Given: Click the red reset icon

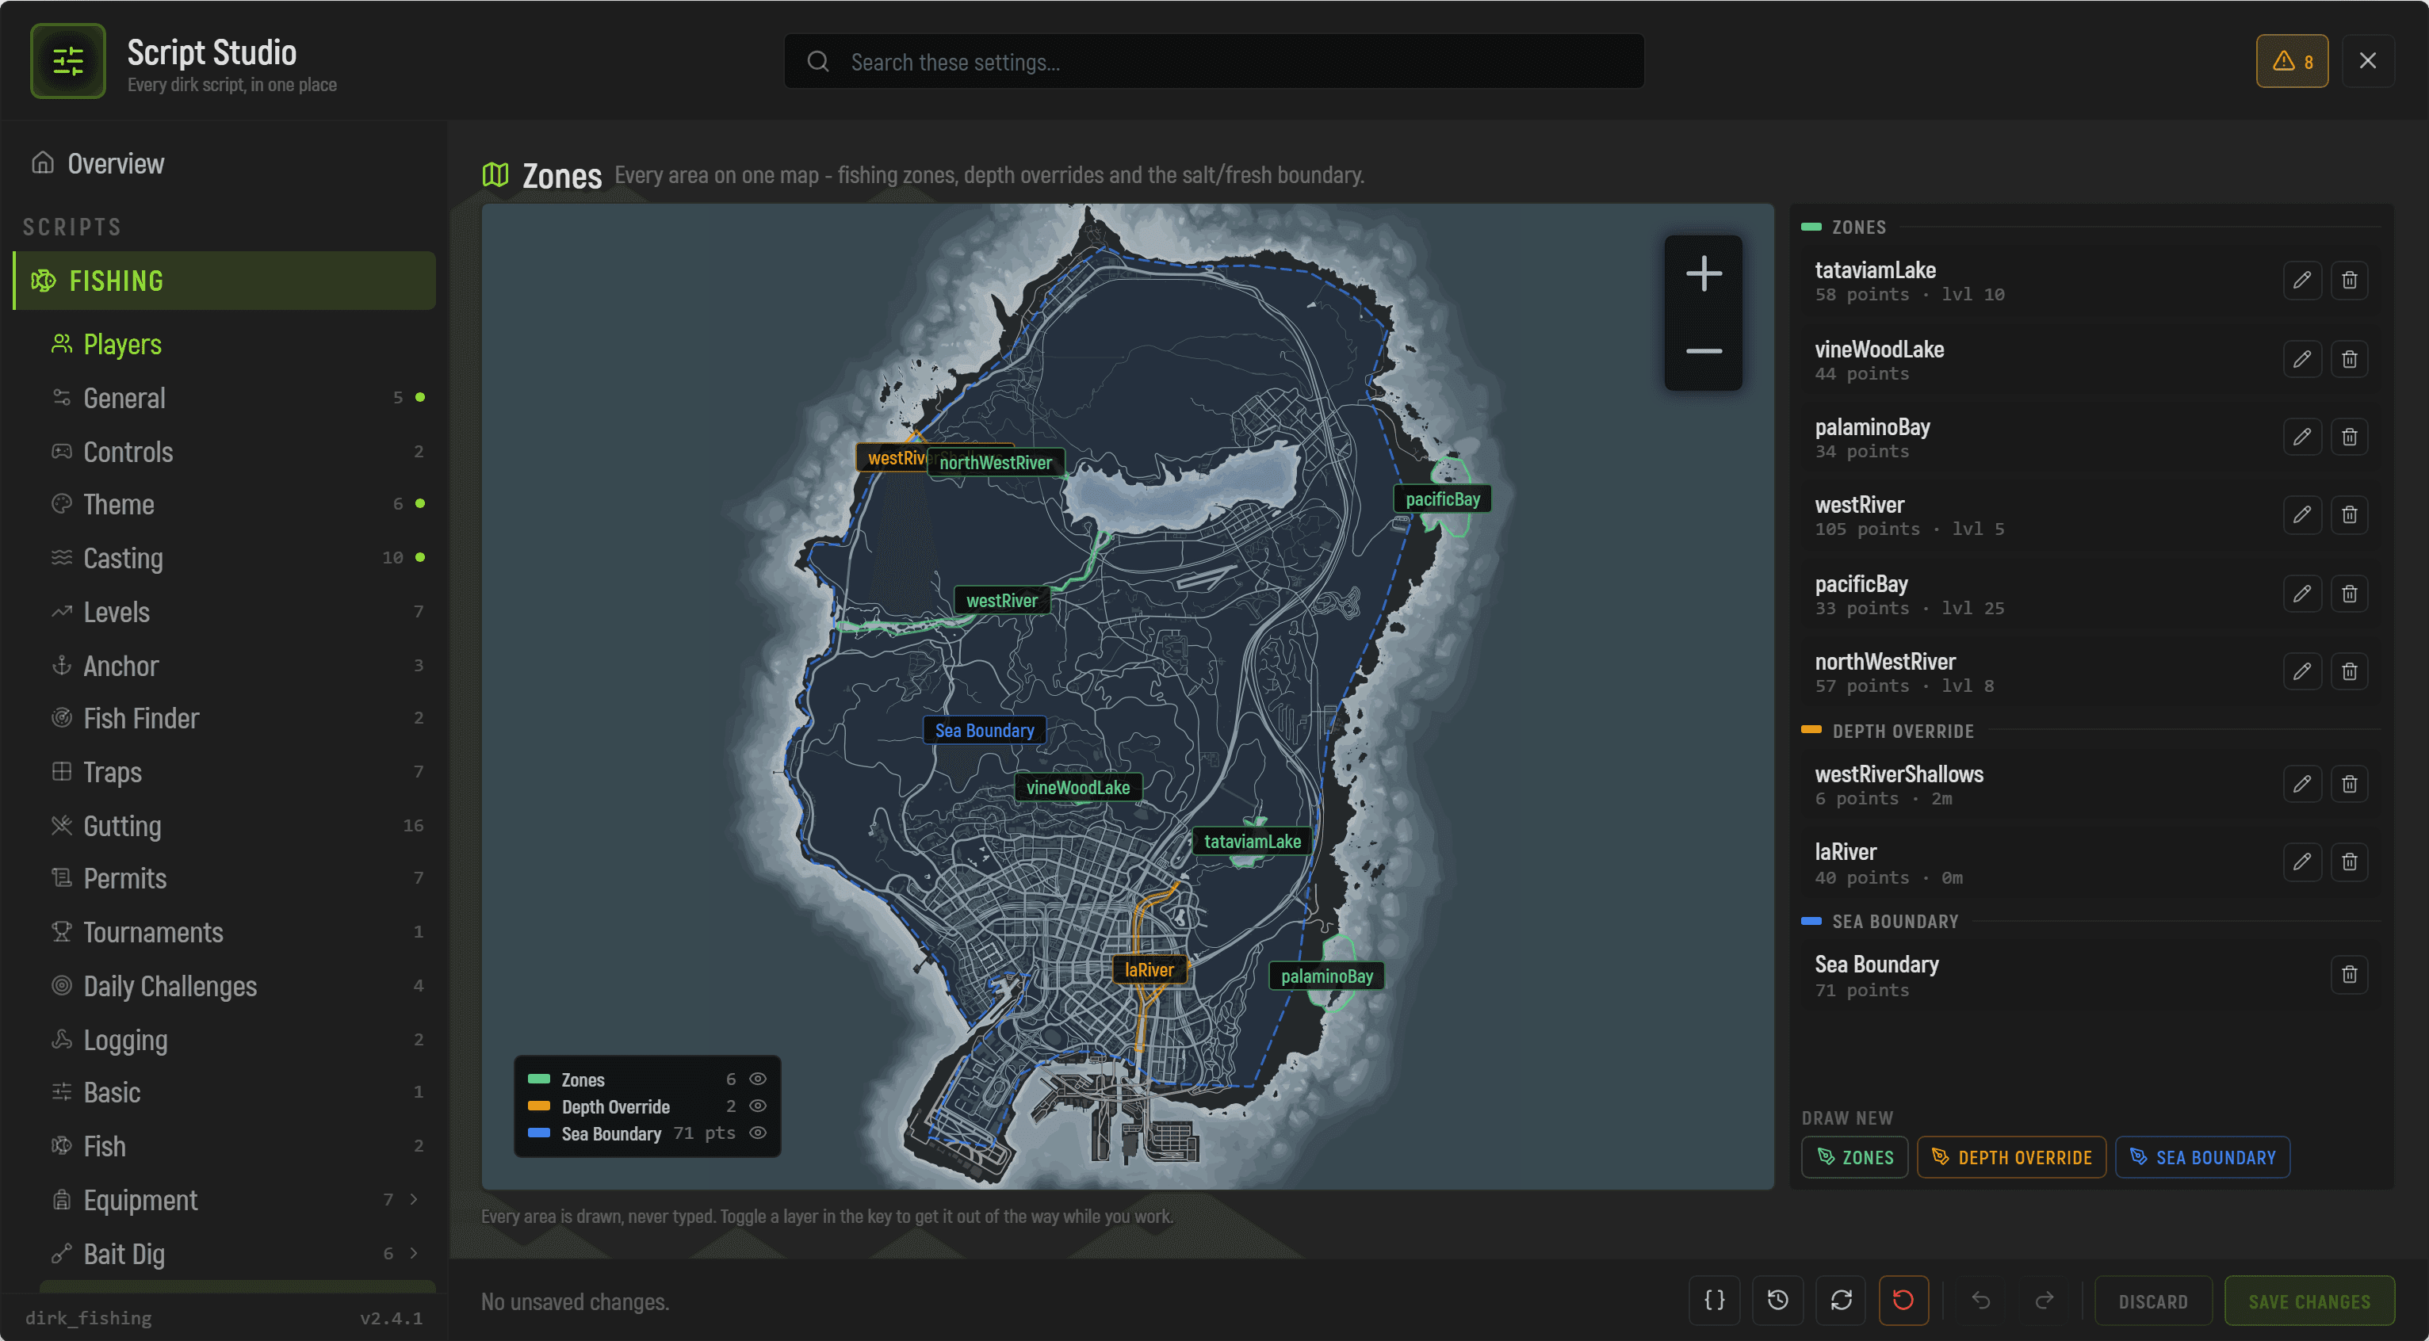Looking at the screenshot, I should point(1903,1301).
